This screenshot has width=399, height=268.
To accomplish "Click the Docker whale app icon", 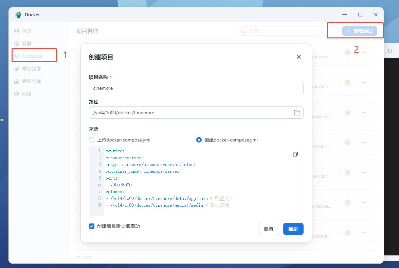I will pos(18,15).
